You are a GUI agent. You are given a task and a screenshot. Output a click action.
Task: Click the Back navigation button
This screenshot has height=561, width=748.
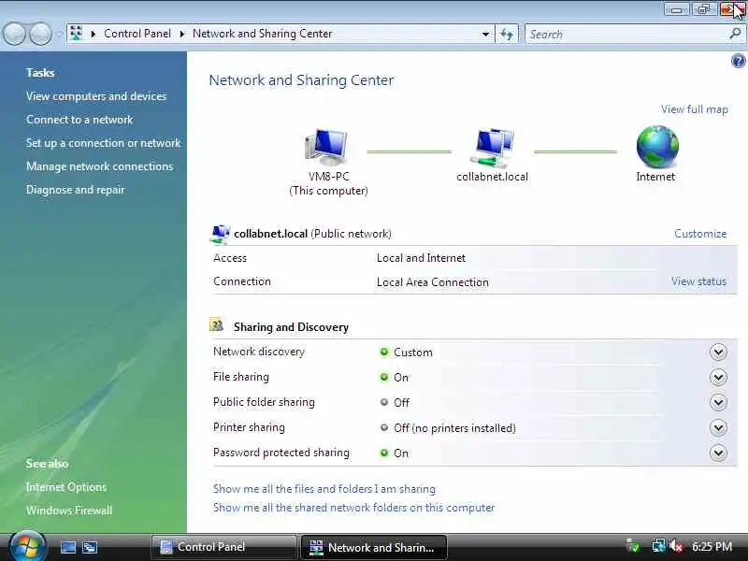coord(14,34)
